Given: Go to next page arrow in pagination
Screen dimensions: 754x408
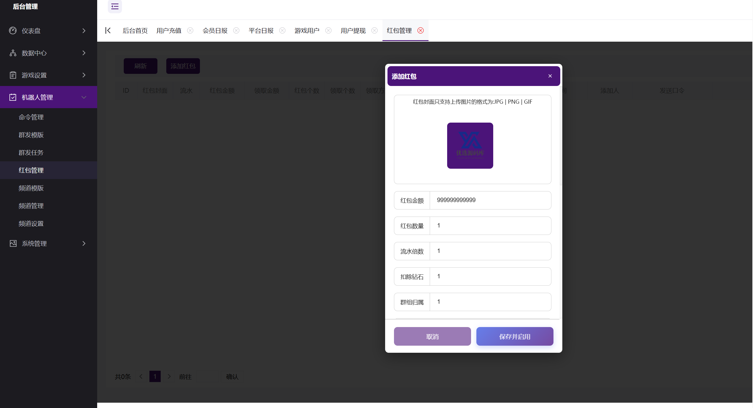Looking at the screenshot, I should coord(169,376).
